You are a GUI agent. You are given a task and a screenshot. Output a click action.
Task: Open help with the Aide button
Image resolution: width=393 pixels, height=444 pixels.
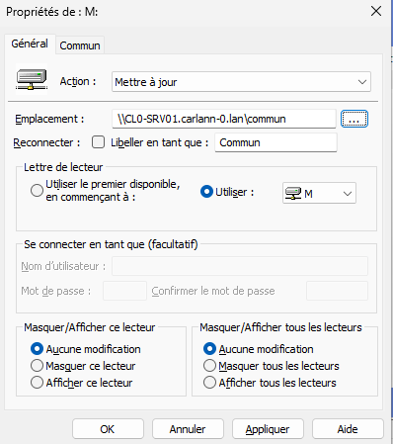point(348,429)
